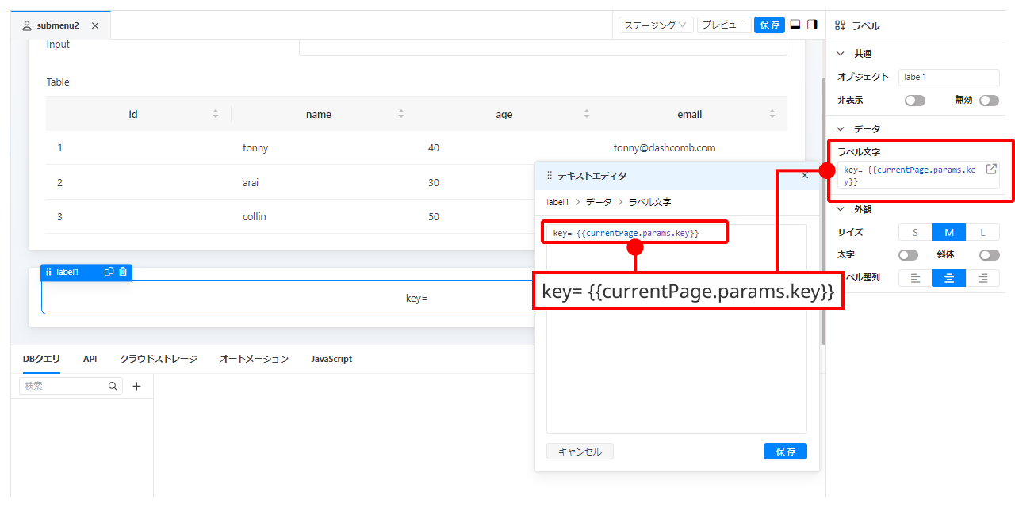Turn on the 無効 toggle
Screen dimensions: 1015x507
(x=988, y=101)
